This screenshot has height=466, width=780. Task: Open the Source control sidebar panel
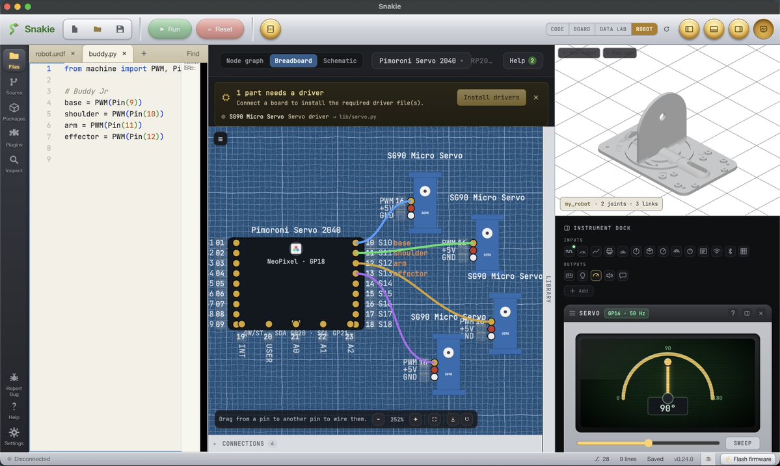(x=14, y=86)
